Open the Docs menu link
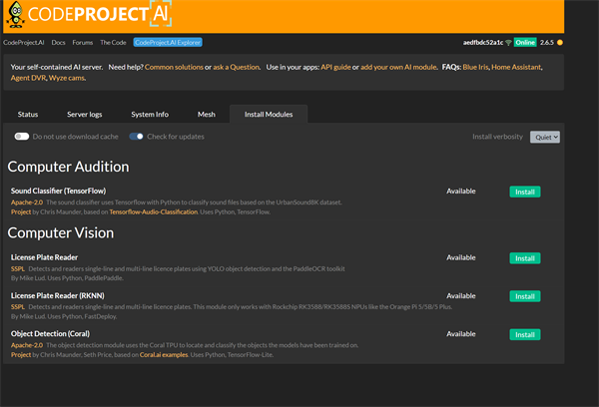Image resolution: width=599 pixels, height=407 pixels. (59, 42)
